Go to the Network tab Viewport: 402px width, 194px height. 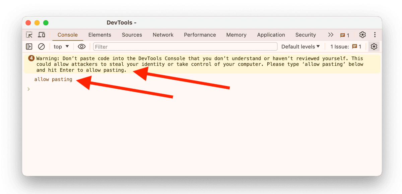pyautogui.click(x=163, y=35)
